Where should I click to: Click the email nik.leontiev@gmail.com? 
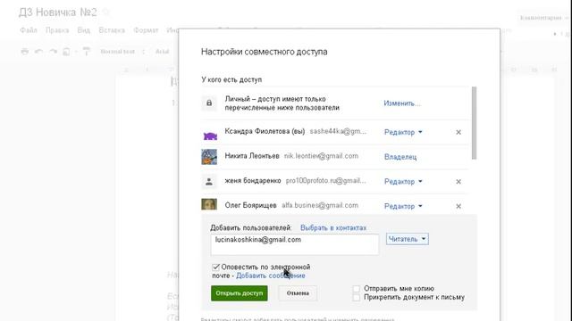click(321, 156)
